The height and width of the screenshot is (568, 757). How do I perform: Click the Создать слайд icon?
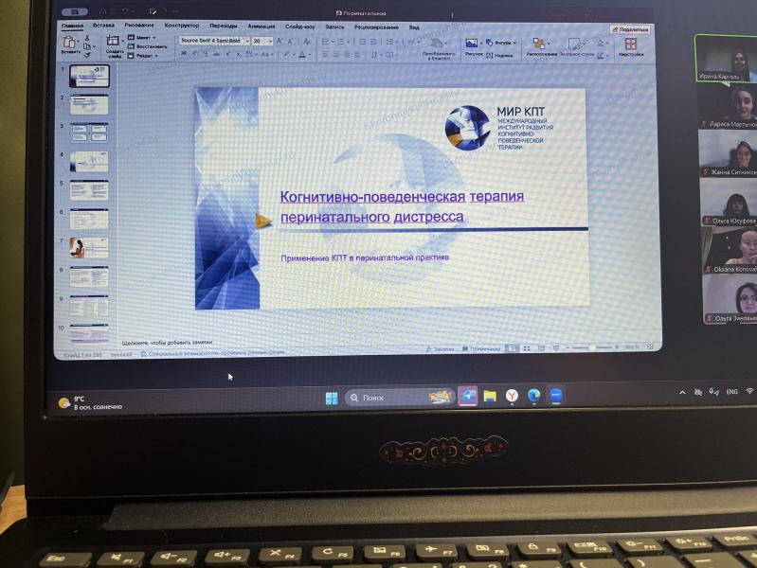tap(114, 43)
